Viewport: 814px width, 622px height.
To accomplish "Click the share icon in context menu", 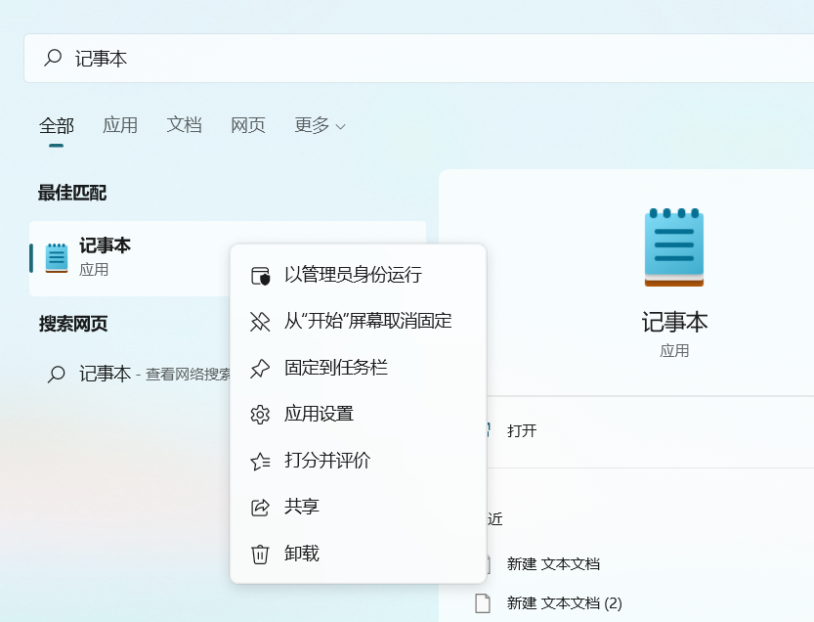I will pos(260,508).
